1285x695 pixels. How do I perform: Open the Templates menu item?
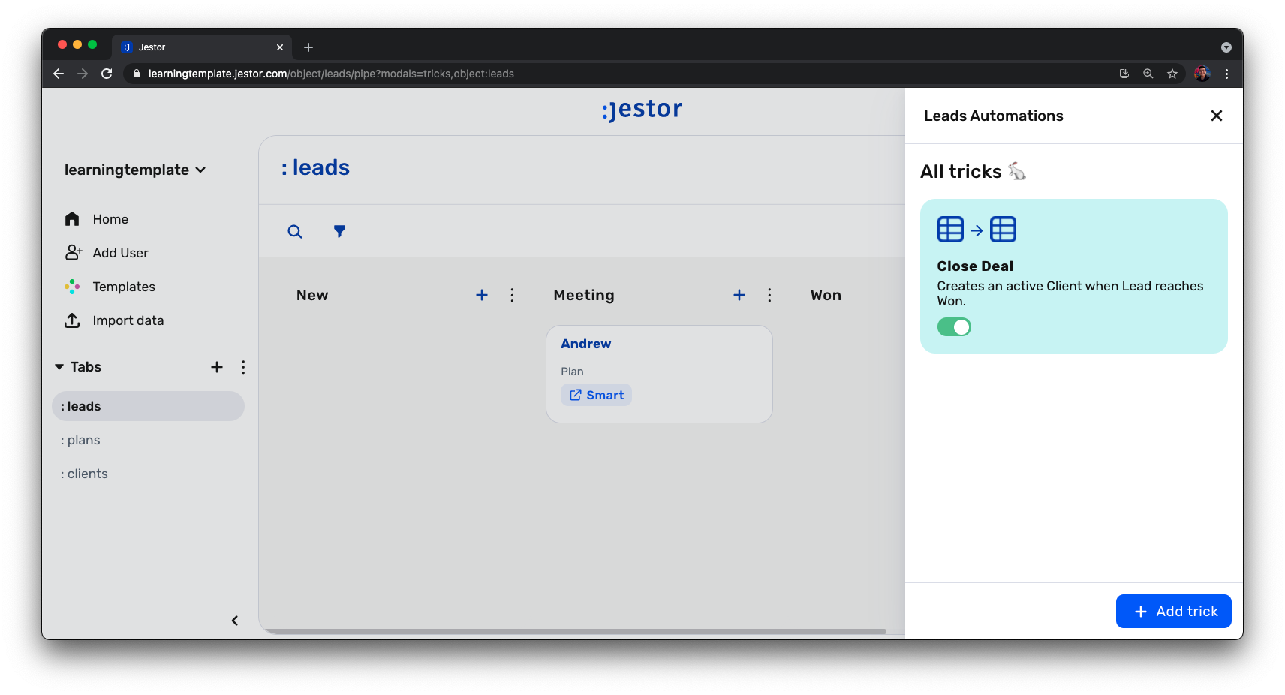click(x=124, y=287)
